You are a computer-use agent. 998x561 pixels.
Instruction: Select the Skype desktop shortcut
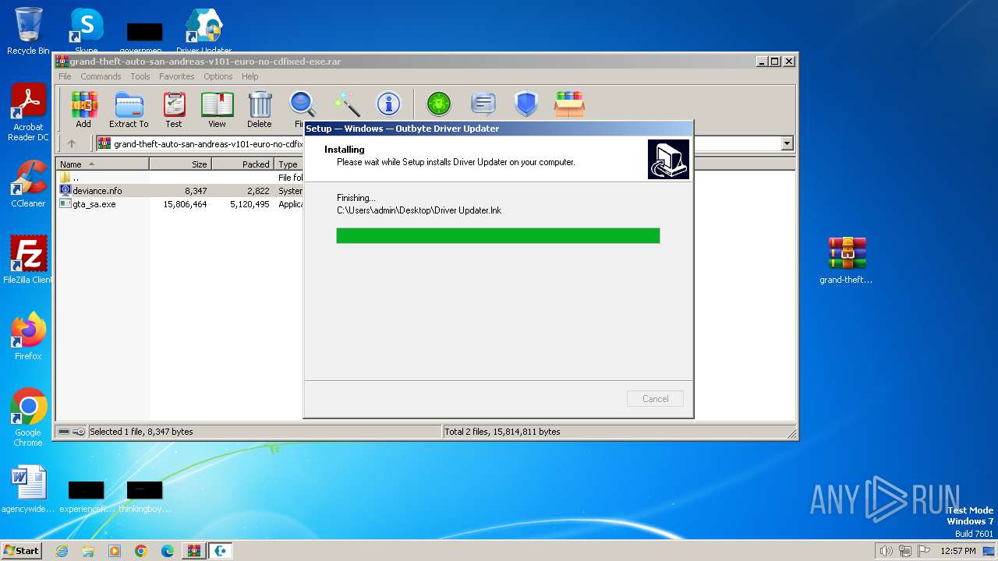coord(87,31)
